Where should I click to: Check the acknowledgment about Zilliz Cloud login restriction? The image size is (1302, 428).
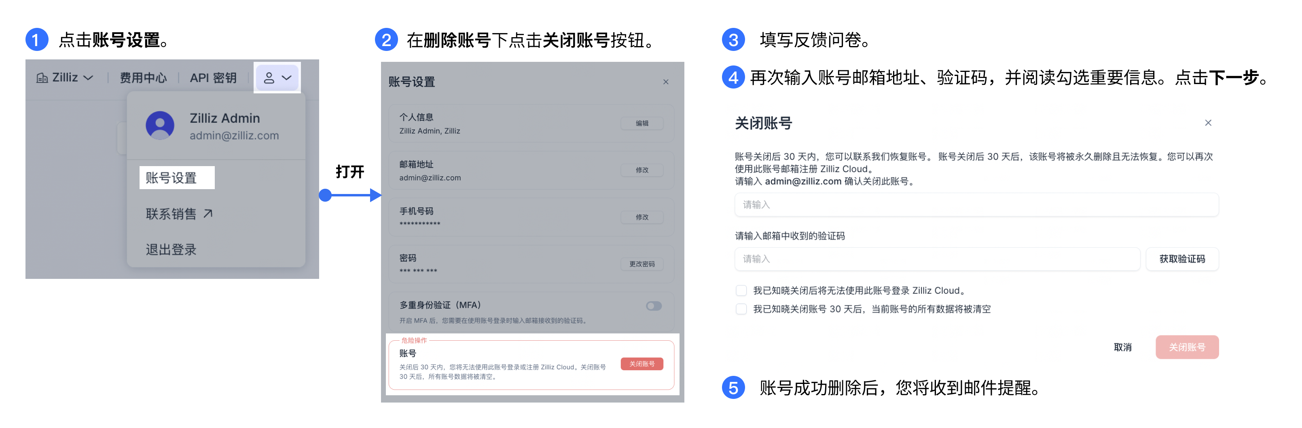coord(741,290)
